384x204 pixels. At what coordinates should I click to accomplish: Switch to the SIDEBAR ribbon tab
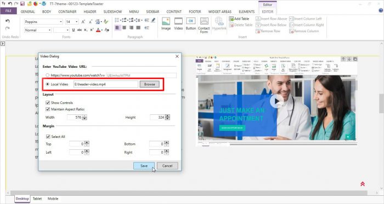[153, 11]
